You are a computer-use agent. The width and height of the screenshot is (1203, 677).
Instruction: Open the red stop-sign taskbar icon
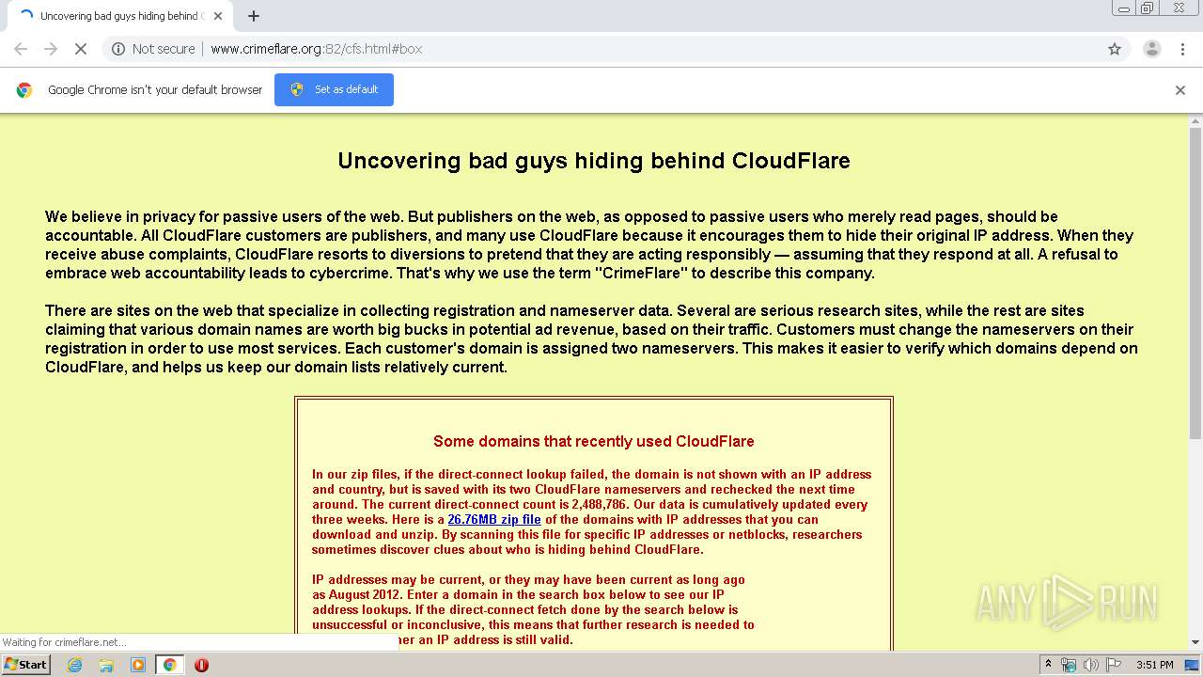pos(201,665)
